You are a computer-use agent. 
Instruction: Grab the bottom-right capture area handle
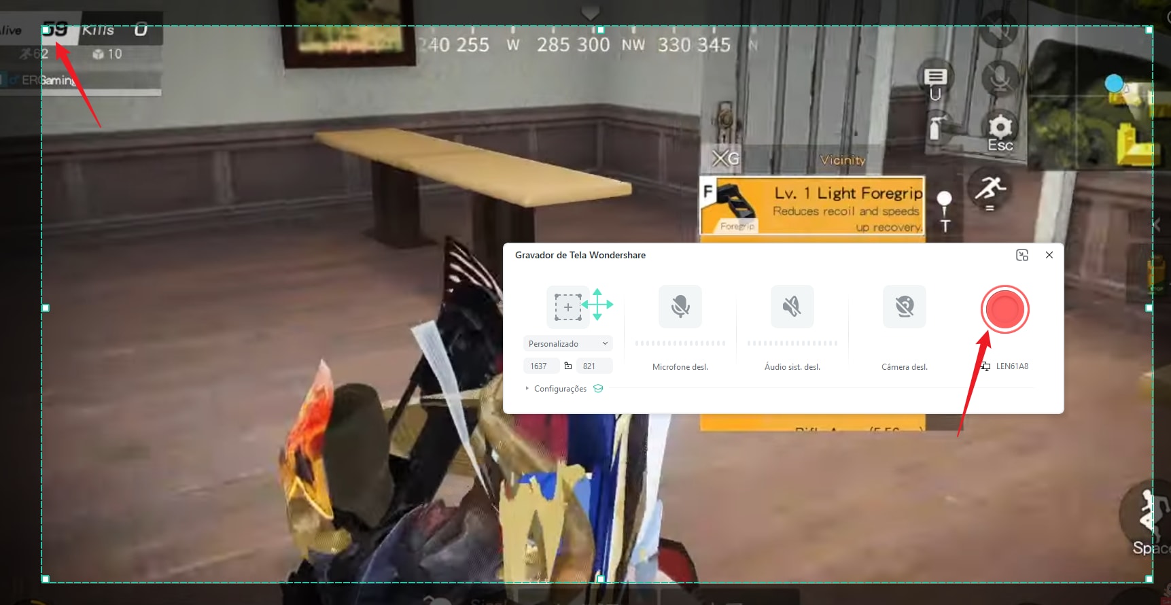point(1149,579)
